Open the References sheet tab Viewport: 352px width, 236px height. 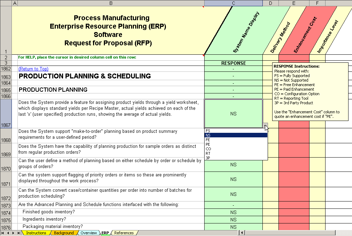coord(124,233)
